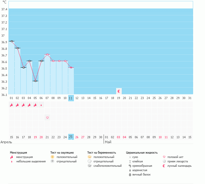
Task: Click the menstruation drop under cycle day 01
Action: [11, 105]
